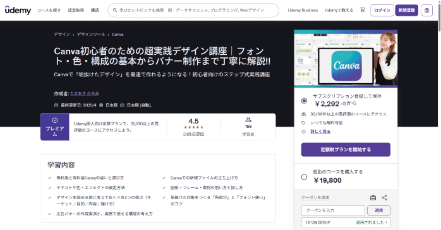Select the individual purchase ¥19,800 radio button
Screen dimensions: 441x230
pos(304,177)
